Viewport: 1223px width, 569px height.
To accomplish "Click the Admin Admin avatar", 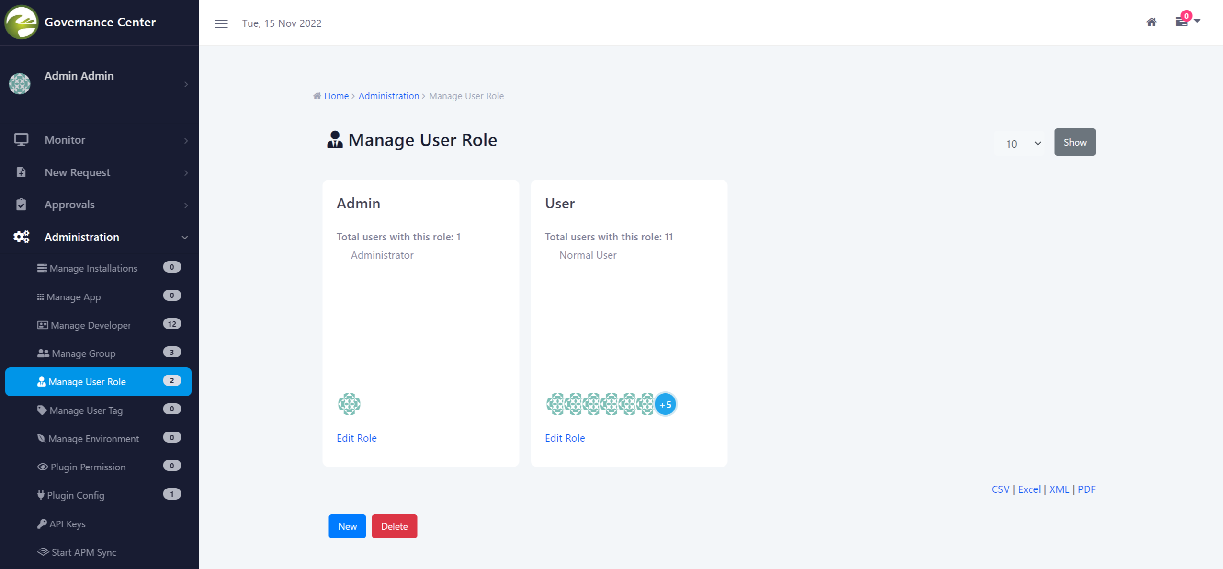I will click(x=20, y=84).
